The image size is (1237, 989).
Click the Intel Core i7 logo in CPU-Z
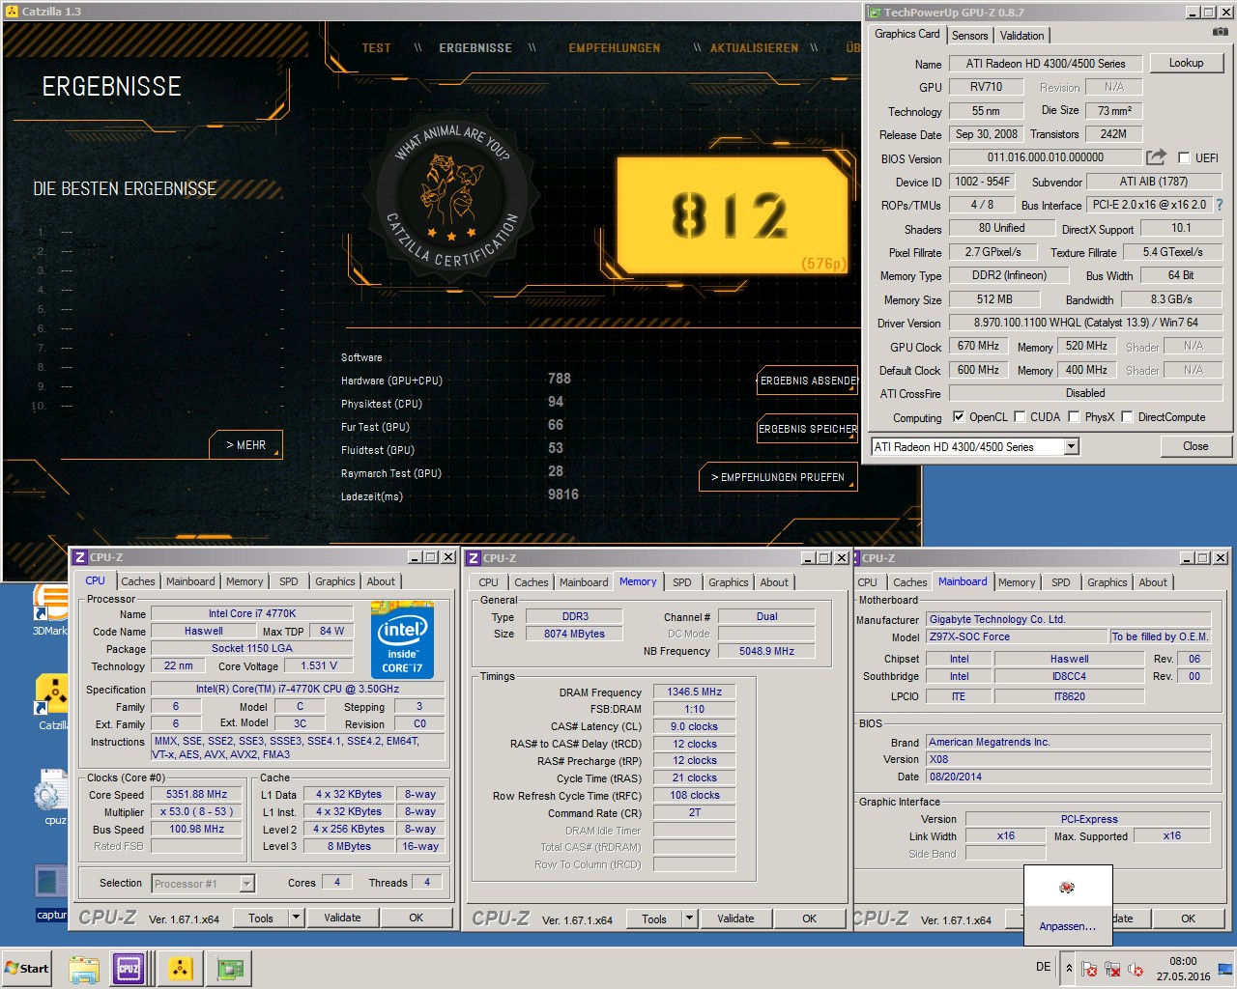coord(402,639)
